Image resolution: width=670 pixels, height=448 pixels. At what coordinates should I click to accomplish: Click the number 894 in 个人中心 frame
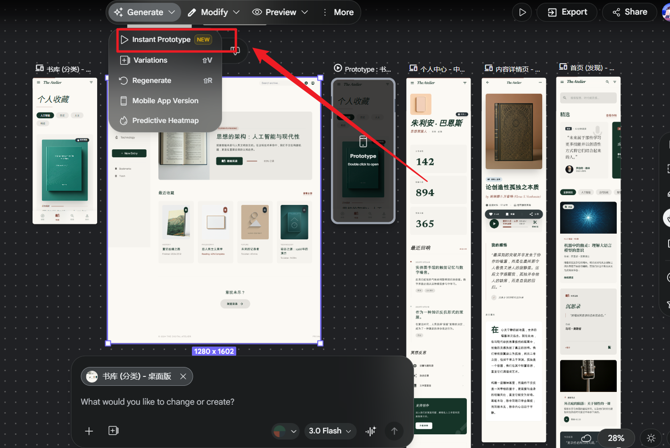click(x=425, y=193)
